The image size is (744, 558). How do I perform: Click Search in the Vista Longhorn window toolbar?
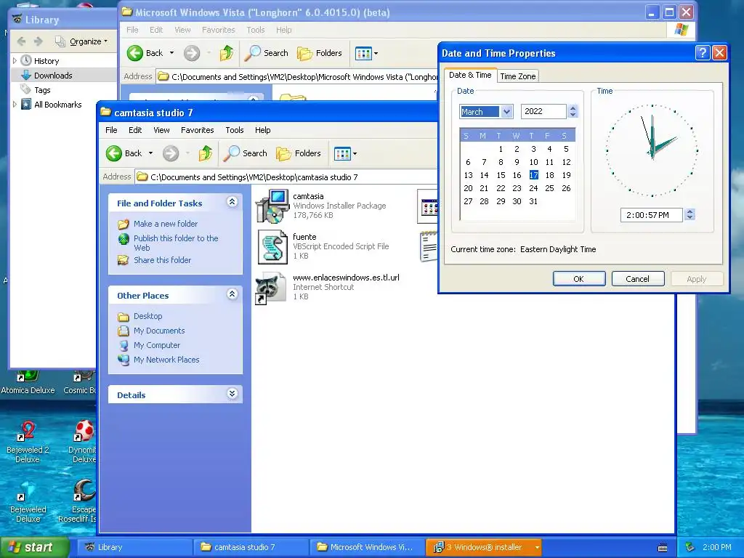(266, 53)
